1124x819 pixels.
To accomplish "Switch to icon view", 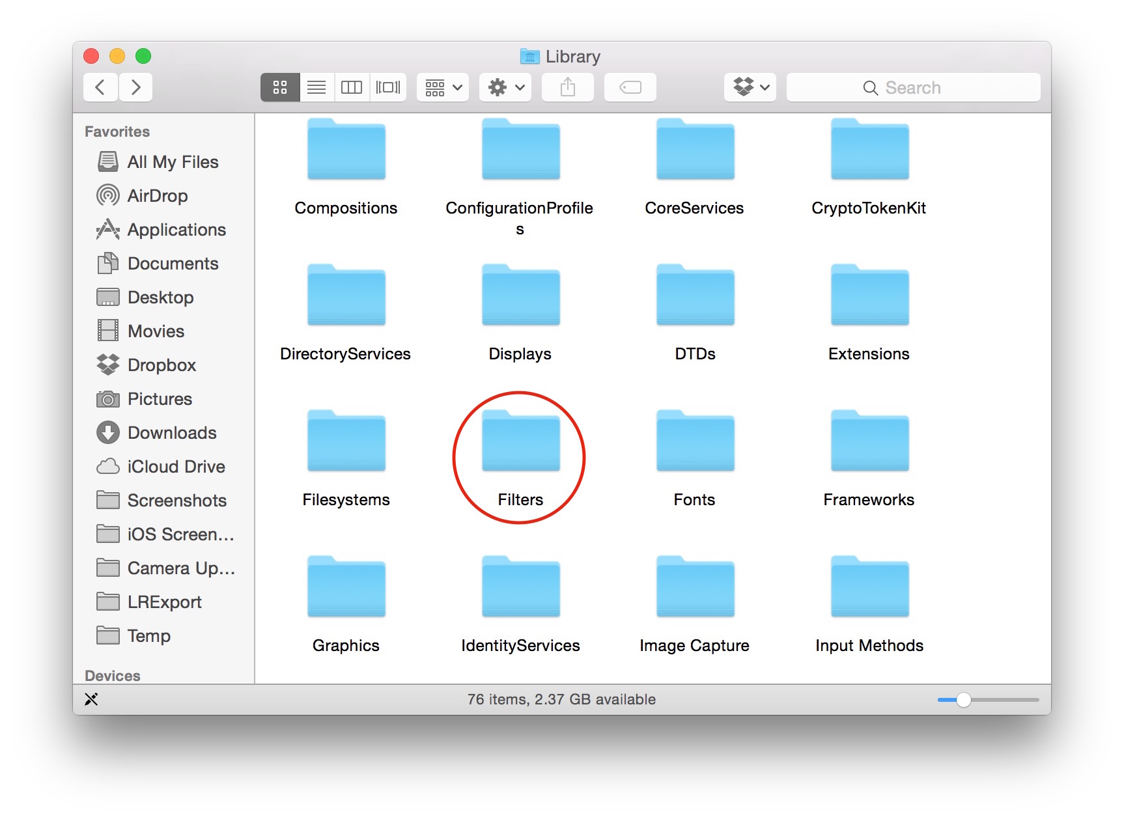I will point(280,87).
